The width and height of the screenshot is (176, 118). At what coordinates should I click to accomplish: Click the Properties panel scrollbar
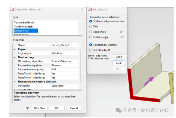point(80,66)
